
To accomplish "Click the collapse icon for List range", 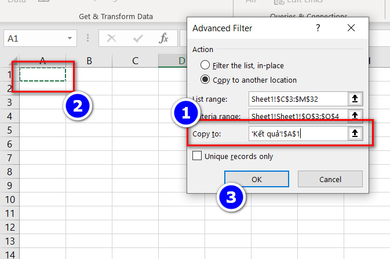I will click(356, 99).
